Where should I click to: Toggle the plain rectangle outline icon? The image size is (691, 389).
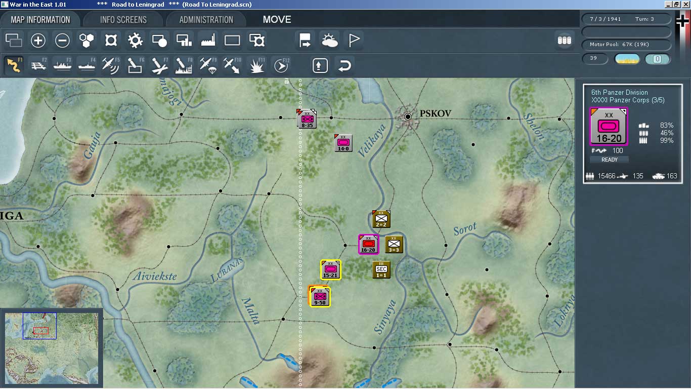pyautogui.click(x=232, y=40)
